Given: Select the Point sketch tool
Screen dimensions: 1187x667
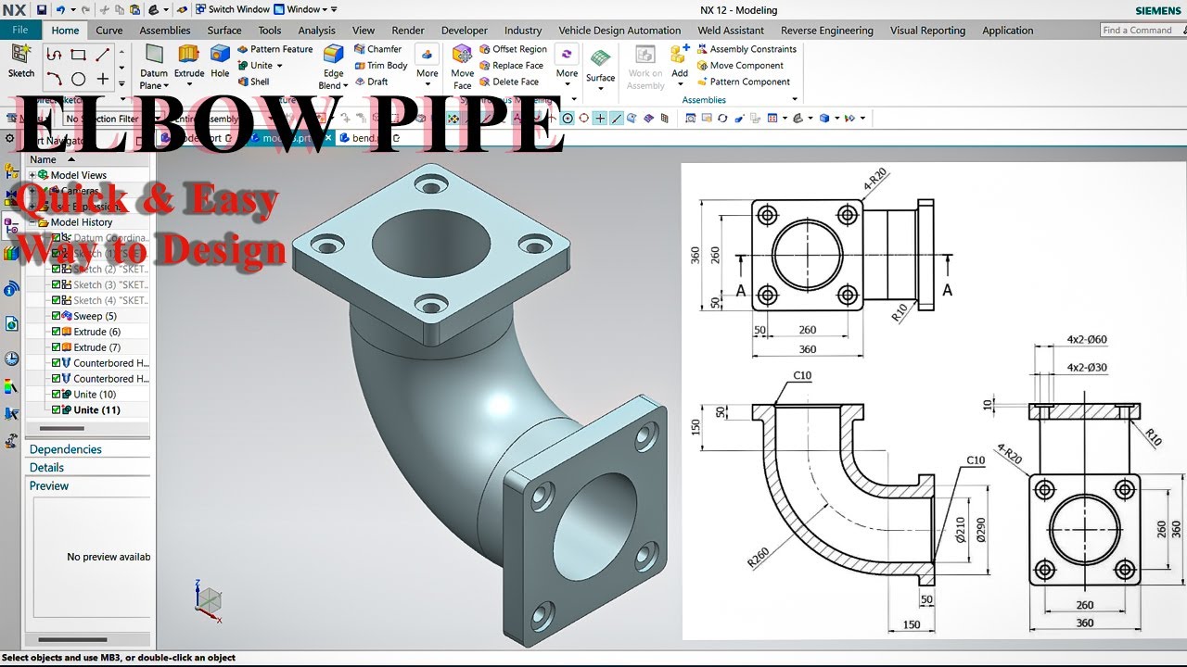Looking at the screenshot, I should (x=103, y=79).
